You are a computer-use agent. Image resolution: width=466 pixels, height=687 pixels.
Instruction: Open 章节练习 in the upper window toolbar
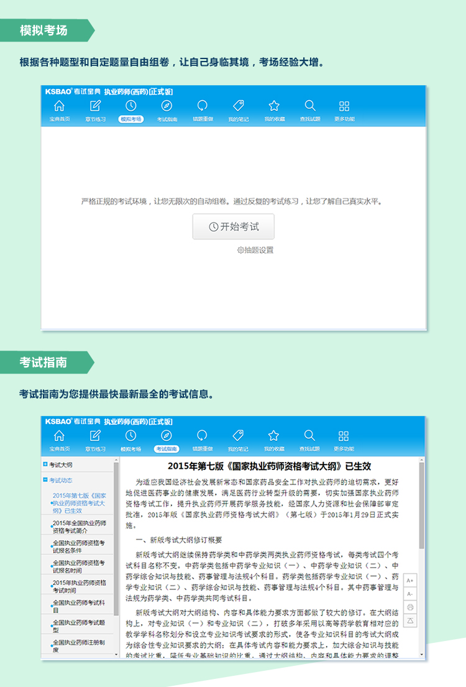click(95, 111)
